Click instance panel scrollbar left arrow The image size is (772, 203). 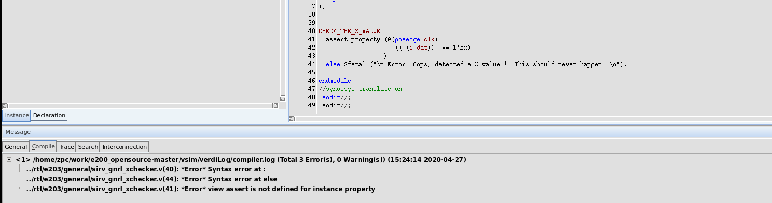(x=5, y=105)
